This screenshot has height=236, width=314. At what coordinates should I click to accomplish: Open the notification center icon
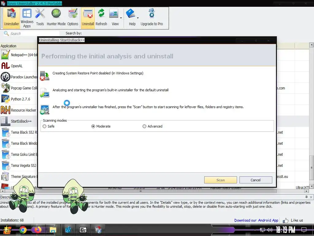pos(304,230)
